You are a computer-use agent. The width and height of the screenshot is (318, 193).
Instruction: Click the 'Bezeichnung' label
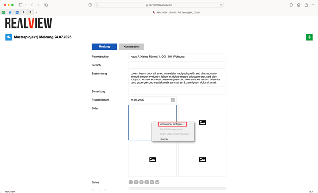99,74
